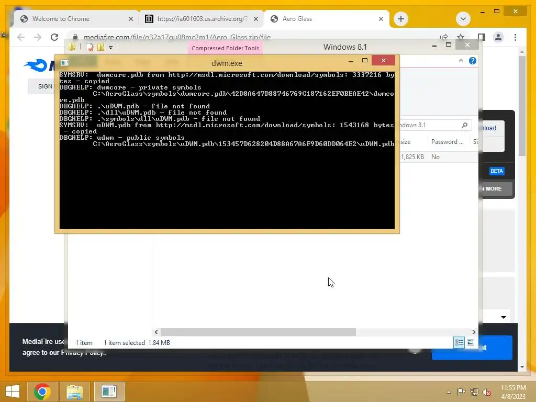Open Action Center flag icon

[x=461, y=392]
